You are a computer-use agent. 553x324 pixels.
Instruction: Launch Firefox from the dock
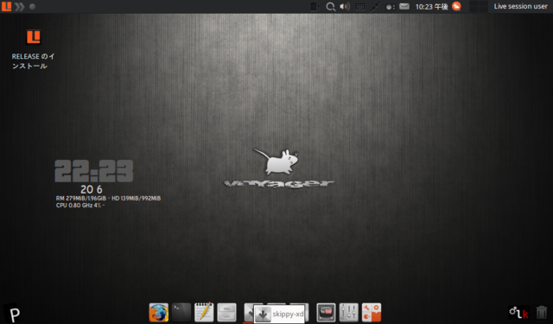159,313
